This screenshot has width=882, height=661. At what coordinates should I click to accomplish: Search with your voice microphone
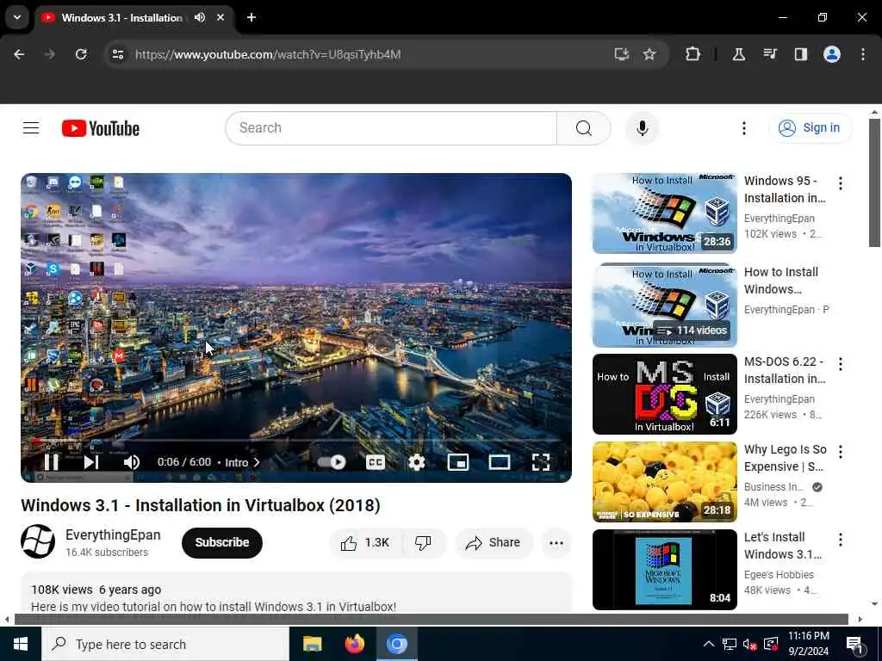pos(642,128)
